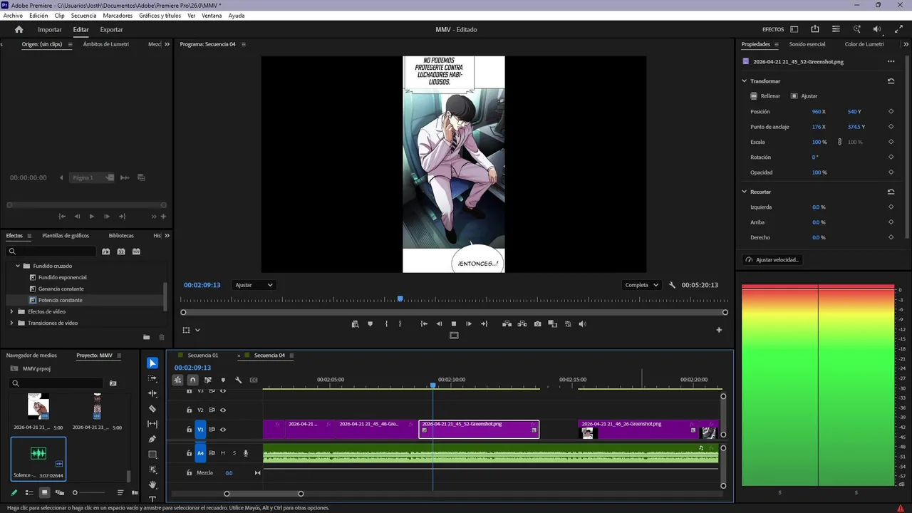
Task: Activate the Pen tool
Action: pos(152,439)
